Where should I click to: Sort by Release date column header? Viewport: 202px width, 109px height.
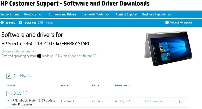click(x=121, y=86)
